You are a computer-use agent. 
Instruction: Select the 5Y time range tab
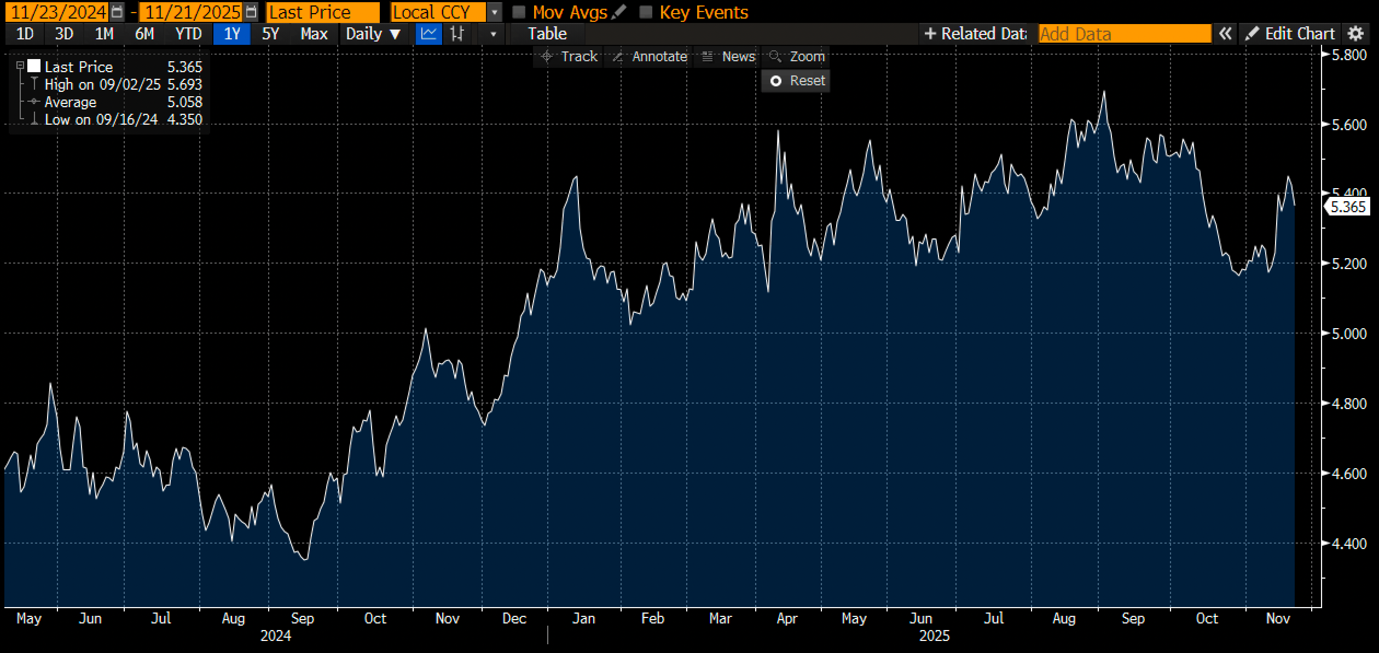[x=270, y=34]
